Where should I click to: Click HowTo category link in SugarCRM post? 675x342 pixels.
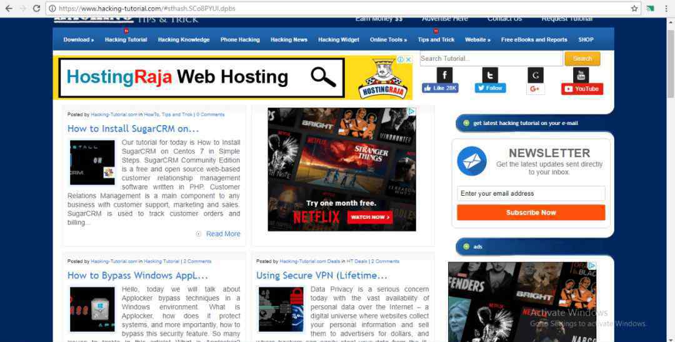[151, 114]
